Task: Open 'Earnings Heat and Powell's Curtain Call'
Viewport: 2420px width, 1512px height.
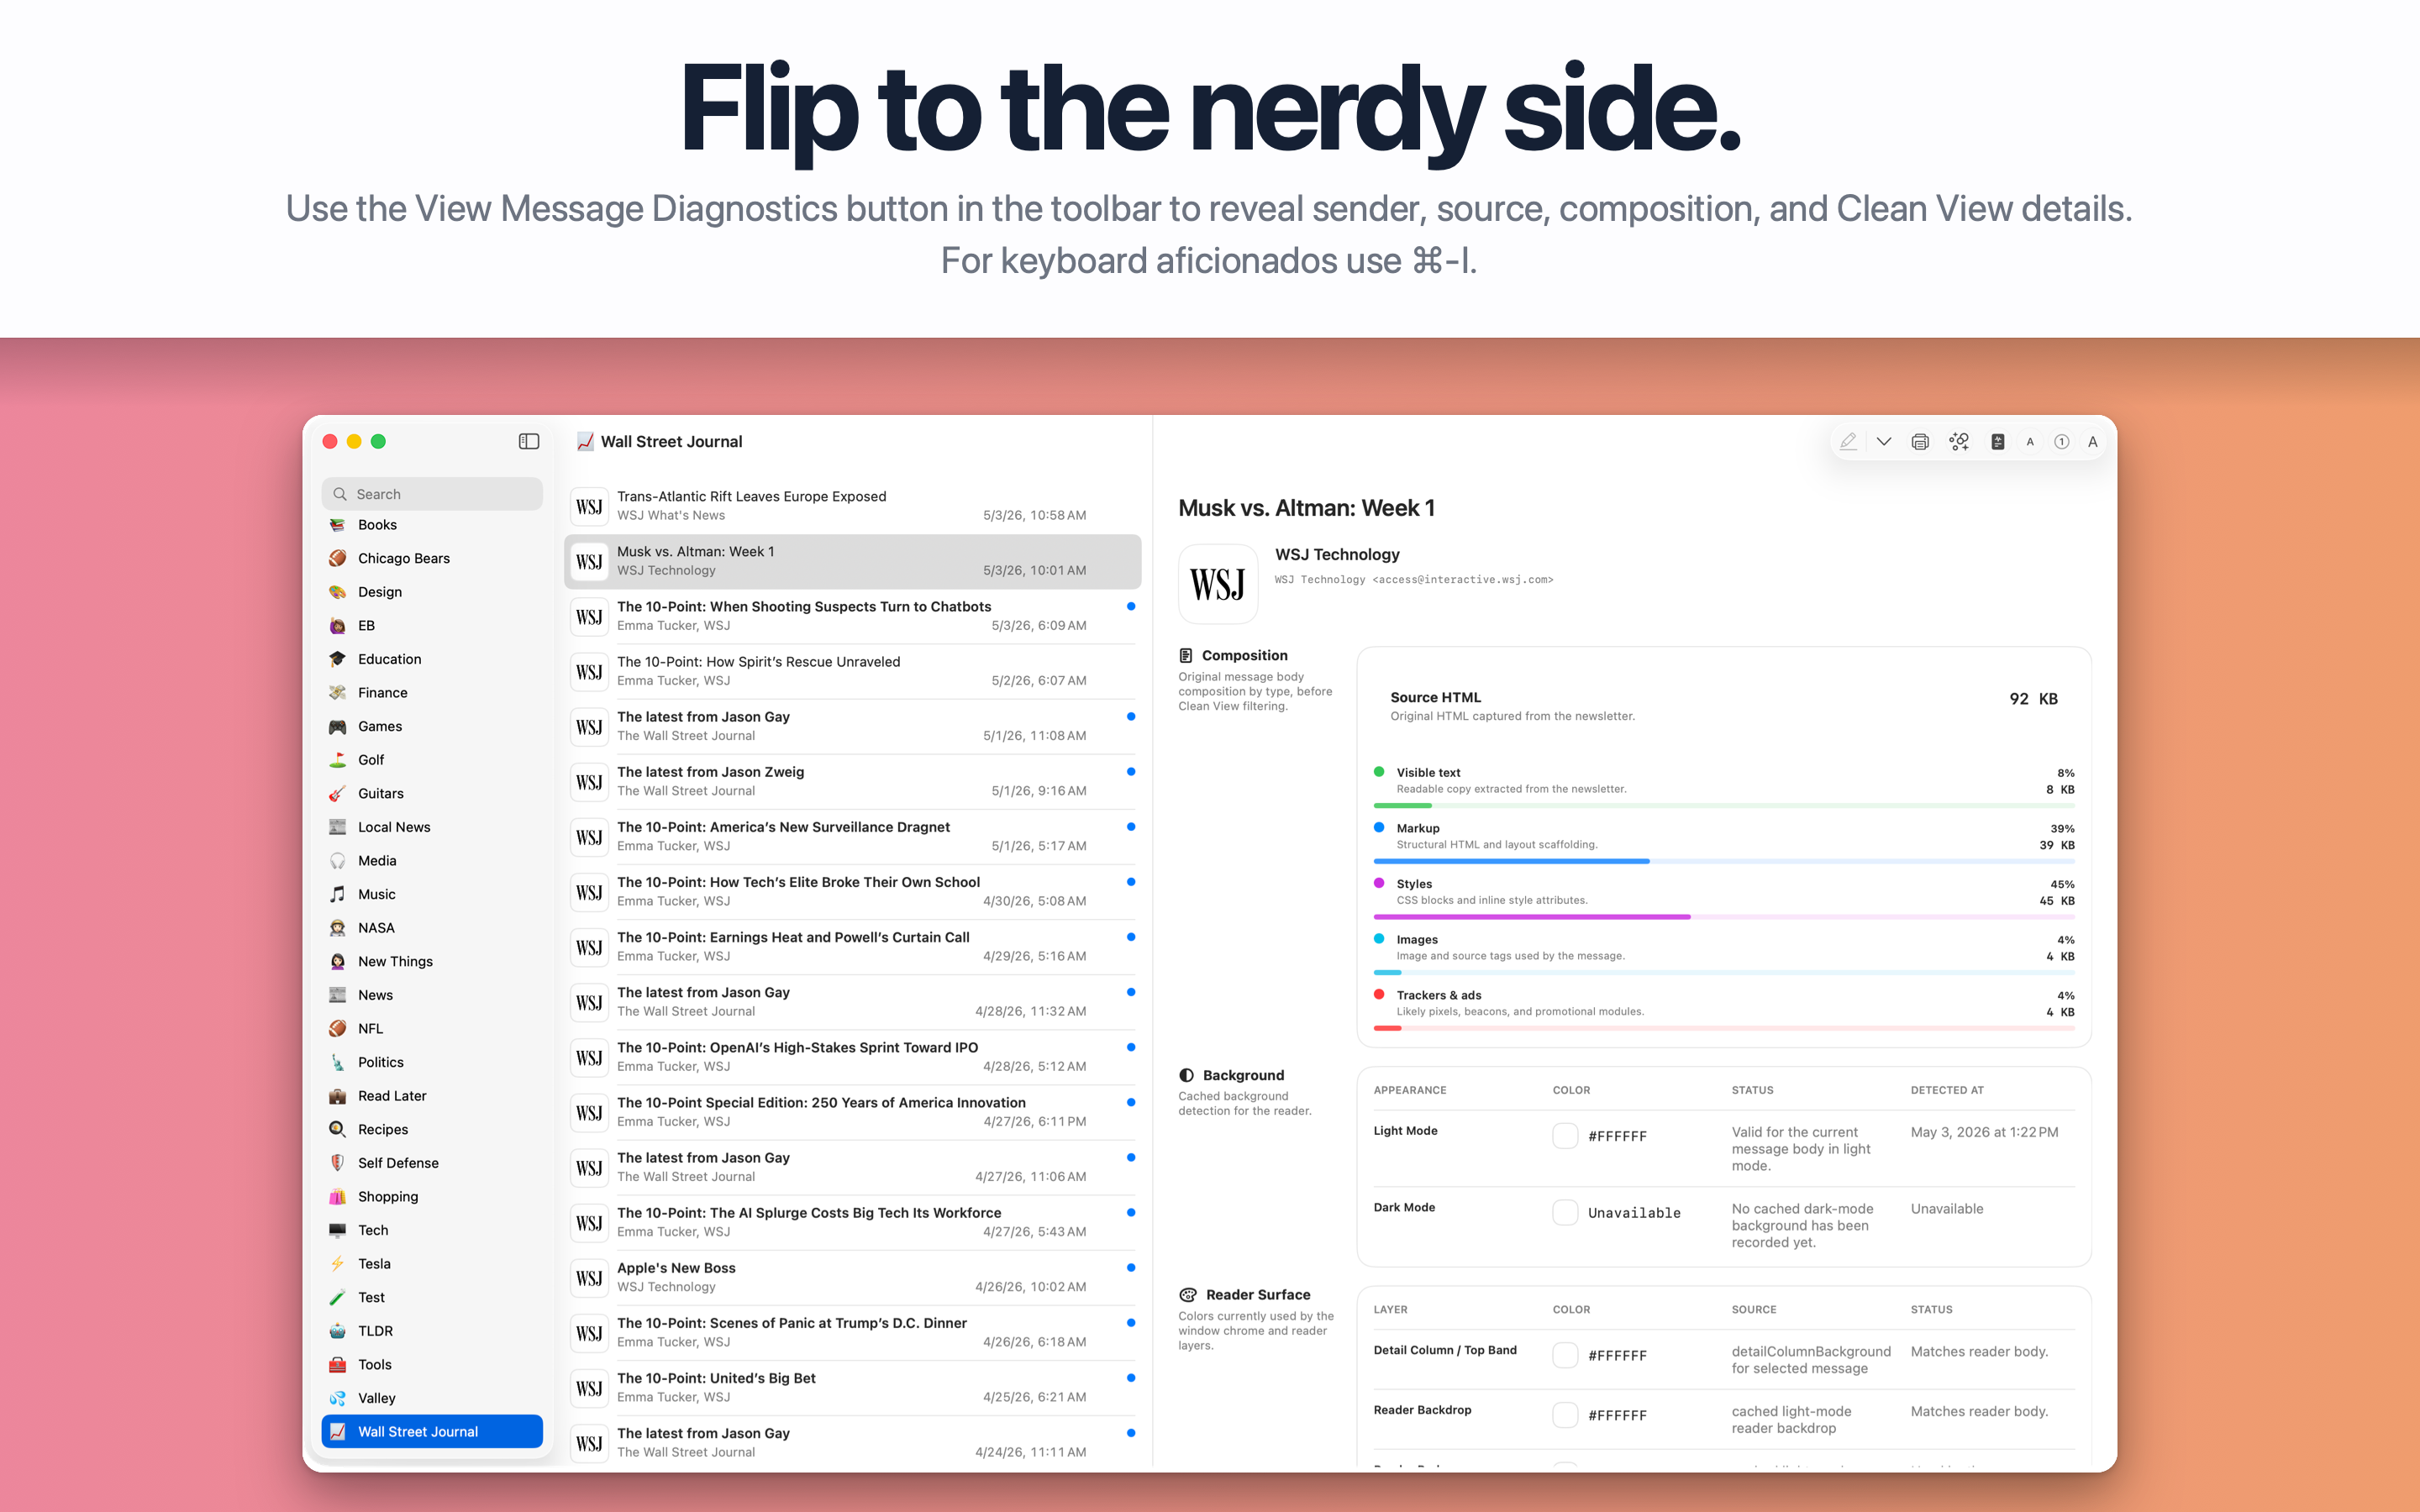Action: (x=853, y=946)
